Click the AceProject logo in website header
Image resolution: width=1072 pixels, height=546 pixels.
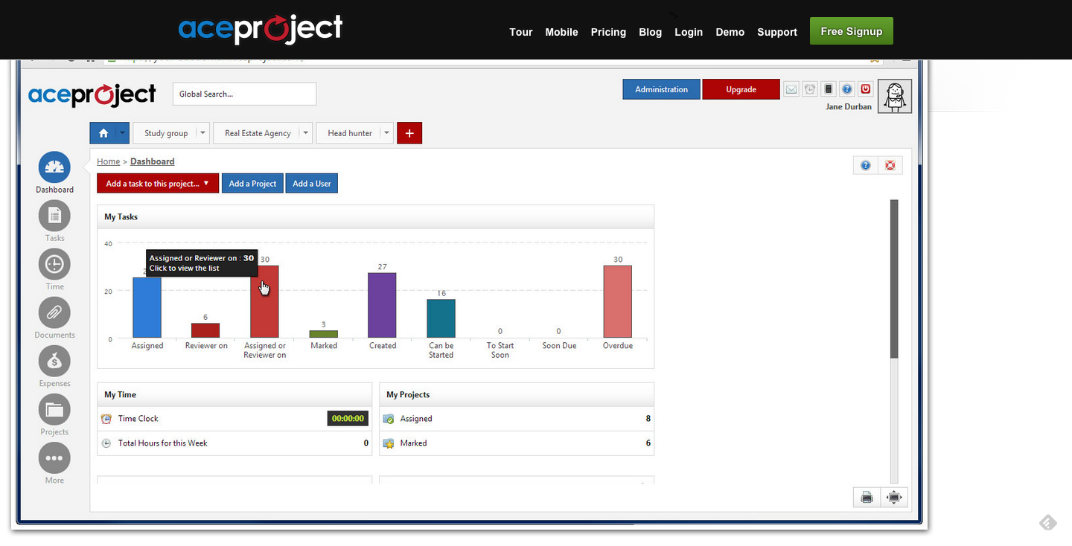coord(261,30)
